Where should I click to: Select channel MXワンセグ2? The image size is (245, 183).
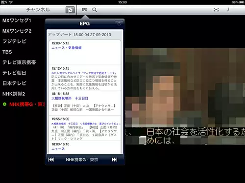[17, 31]
